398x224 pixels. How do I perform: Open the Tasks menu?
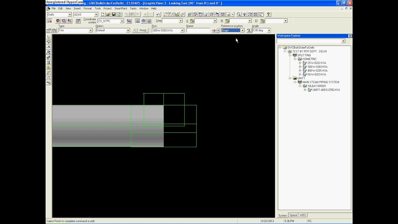point(133,8)
